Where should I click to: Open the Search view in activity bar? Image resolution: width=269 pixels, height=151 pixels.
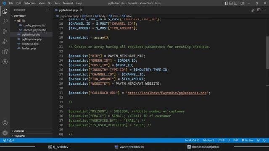(x=5, y=21)
